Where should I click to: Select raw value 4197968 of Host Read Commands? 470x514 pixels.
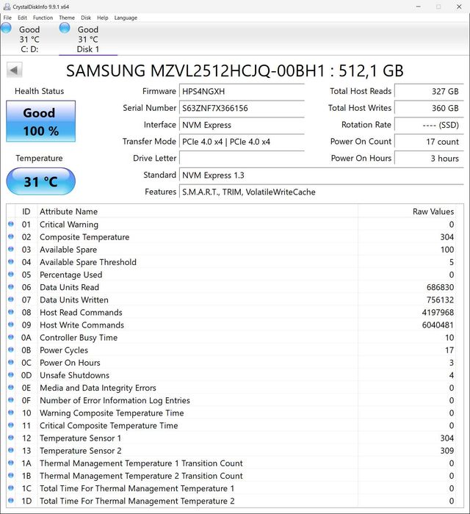coord(438,312)
